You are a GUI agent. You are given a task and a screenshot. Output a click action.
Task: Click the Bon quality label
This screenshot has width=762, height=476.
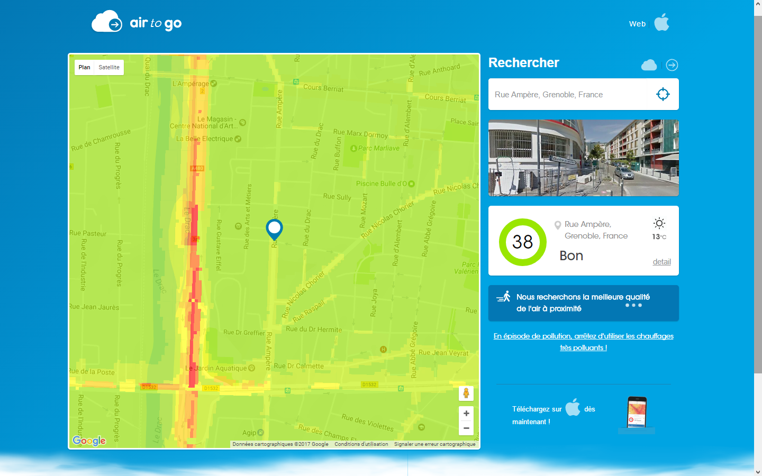click(x=571, y=255)
